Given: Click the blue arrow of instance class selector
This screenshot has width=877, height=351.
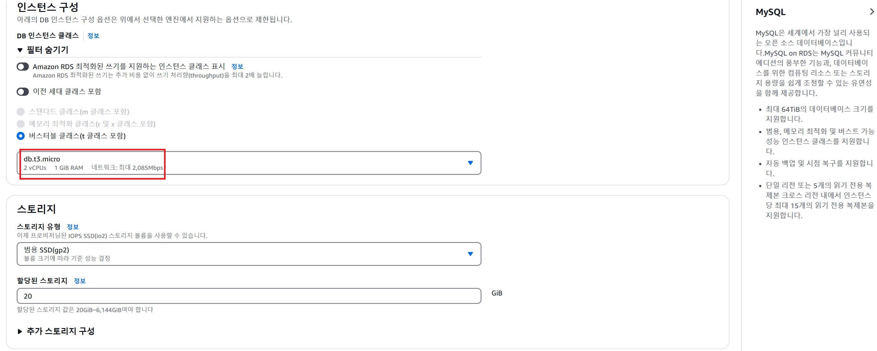Looking at the screenshot, I should tap(470, 163).
